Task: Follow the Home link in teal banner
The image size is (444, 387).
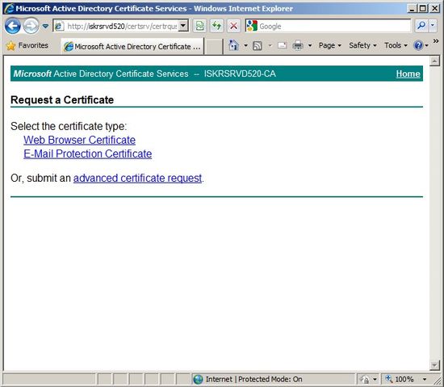Action: pos(408,74)
